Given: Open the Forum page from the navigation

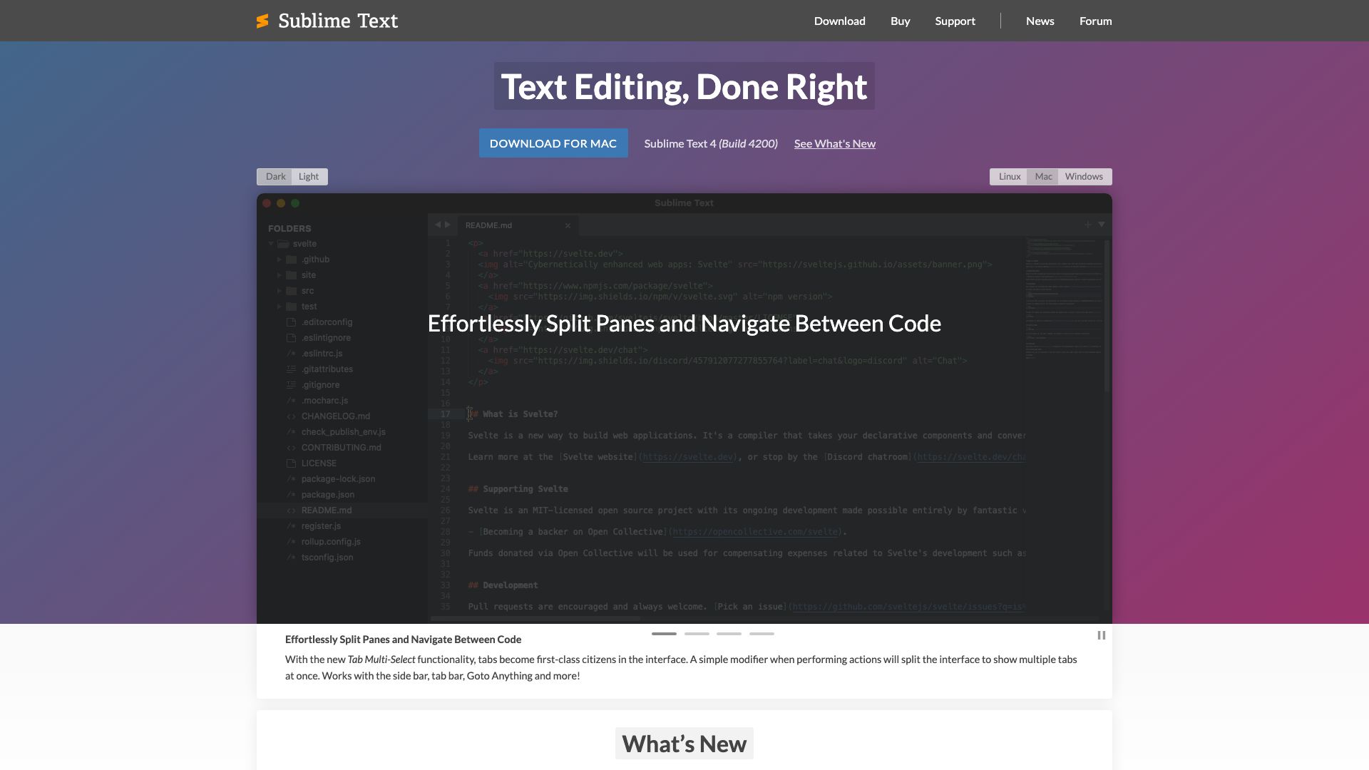Looking at the screenshot, I should click(x=1095, y=21).
